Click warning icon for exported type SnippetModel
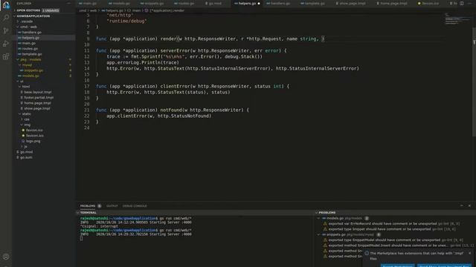Viewport: 476px width, 267px height. pos(325,240)
